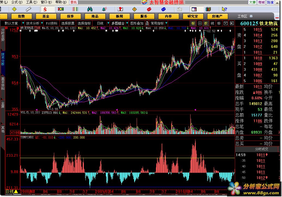Screen dimensions: 282x197
Task: Click the 商城 button
Action: pos(261,2)
